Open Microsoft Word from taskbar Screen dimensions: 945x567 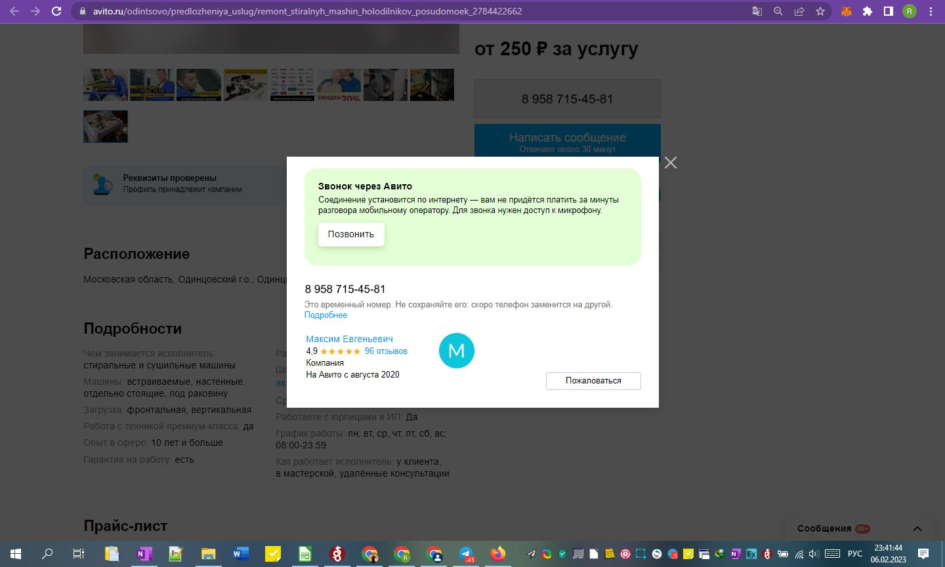point(240,554)
